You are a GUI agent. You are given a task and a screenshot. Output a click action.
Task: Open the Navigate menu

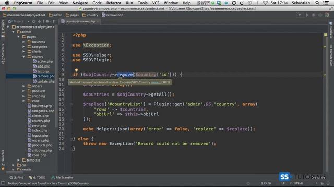click(x=80, y=3)
